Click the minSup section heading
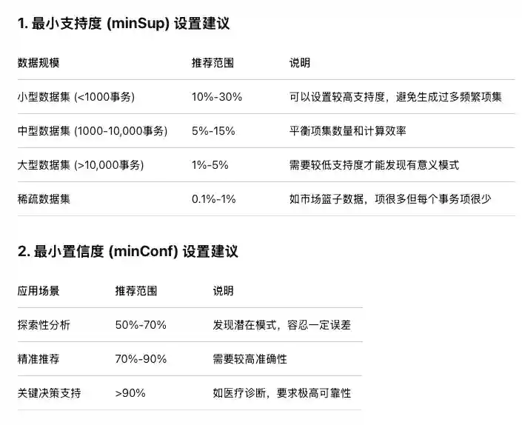This screenshot has width=522, height=425. [124, 23]
